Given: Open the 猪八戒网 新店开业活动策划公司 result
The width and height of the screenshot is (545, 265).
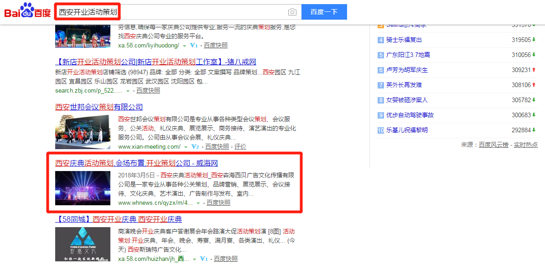Looking at the screenshot, I should (x=156, y=62).
